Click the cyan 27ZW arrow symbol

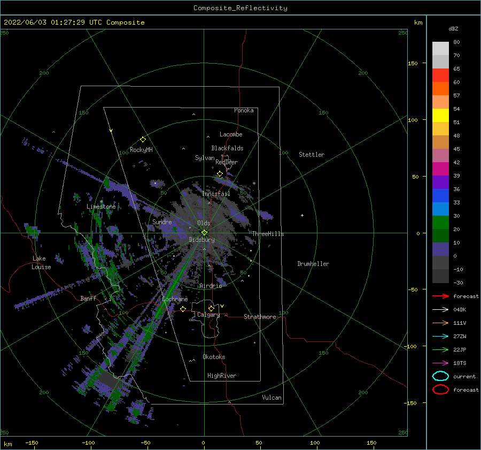(440, 337)
